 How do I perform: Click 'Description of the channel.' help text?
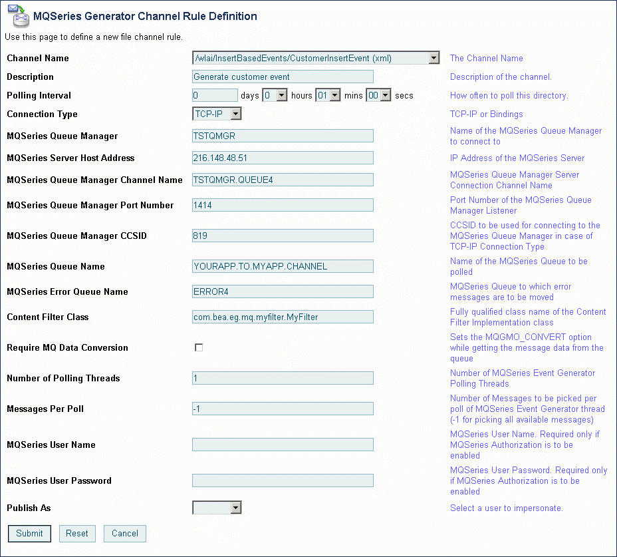pyautogui.click(x=501, y=77)
